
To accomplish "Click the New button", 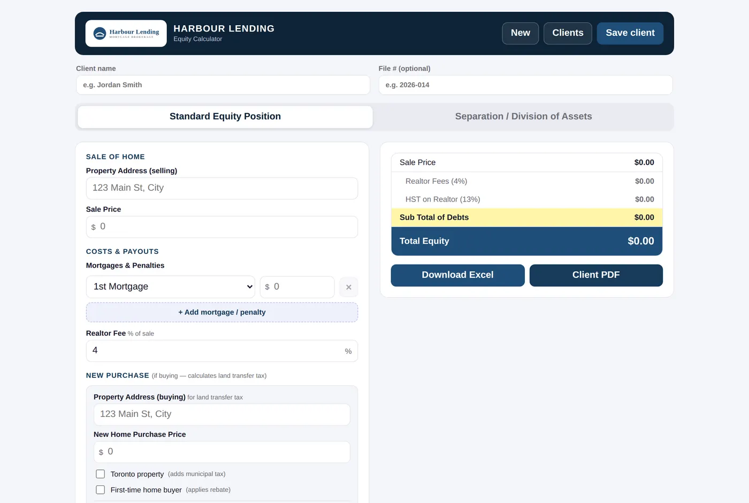I will (x=521, y=33).
